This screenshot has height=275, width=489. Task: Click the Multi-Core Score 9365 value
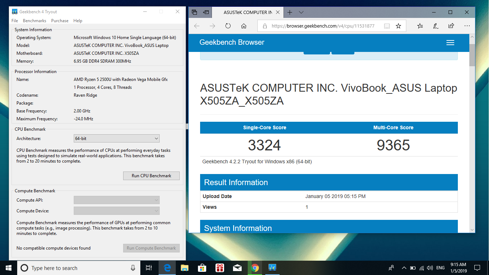tap(393, 145)
